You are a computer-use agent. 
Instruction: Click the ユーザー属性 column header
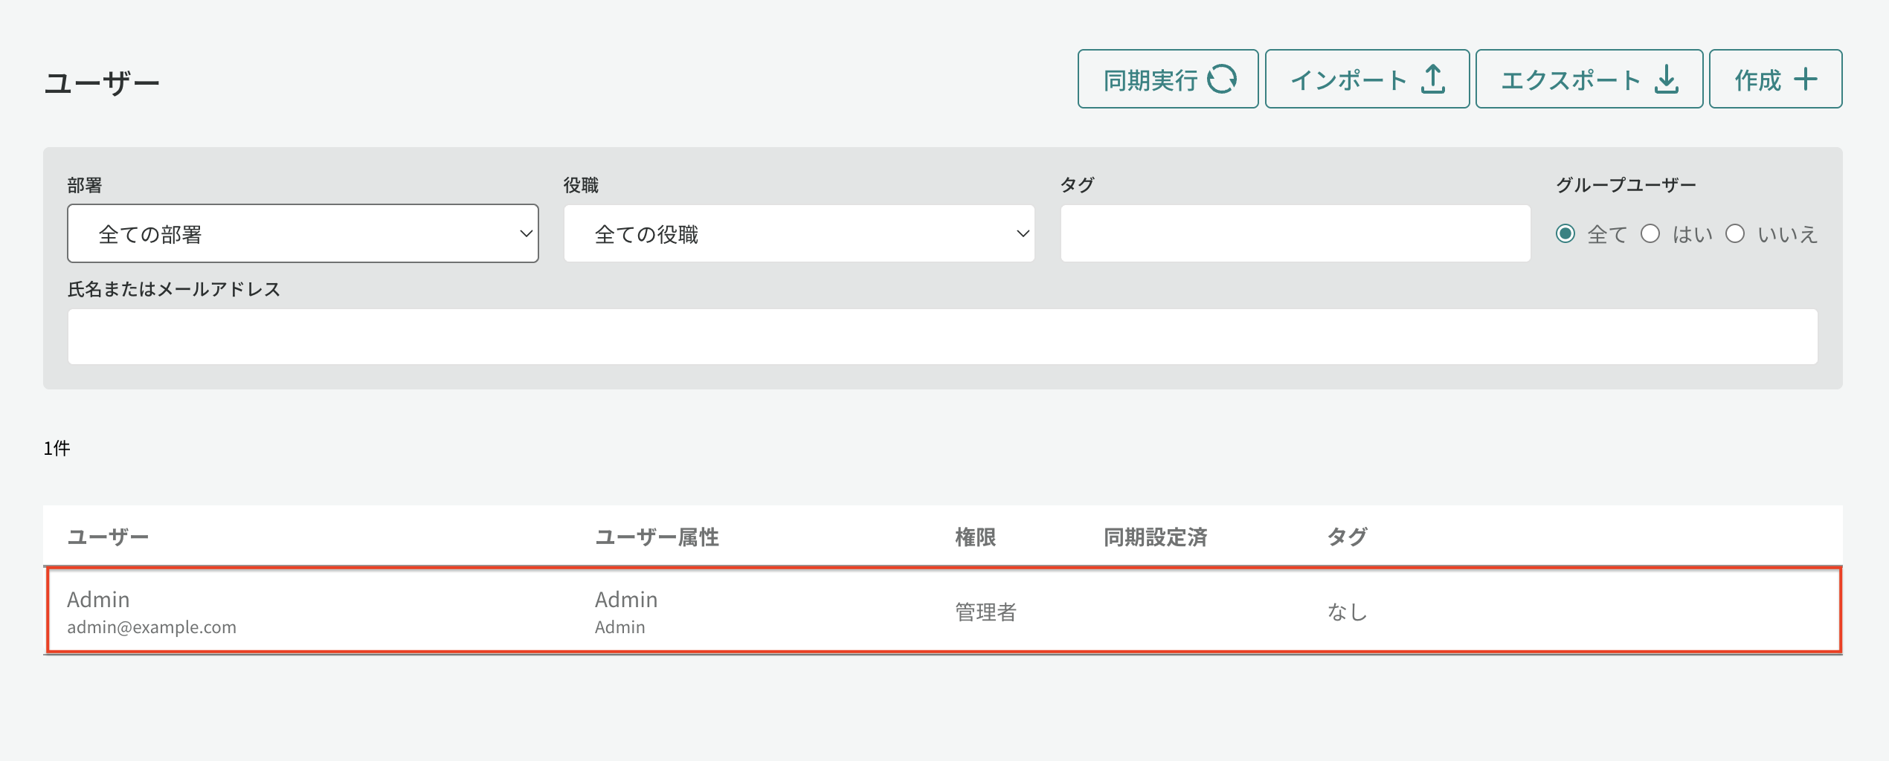[657, 537]
